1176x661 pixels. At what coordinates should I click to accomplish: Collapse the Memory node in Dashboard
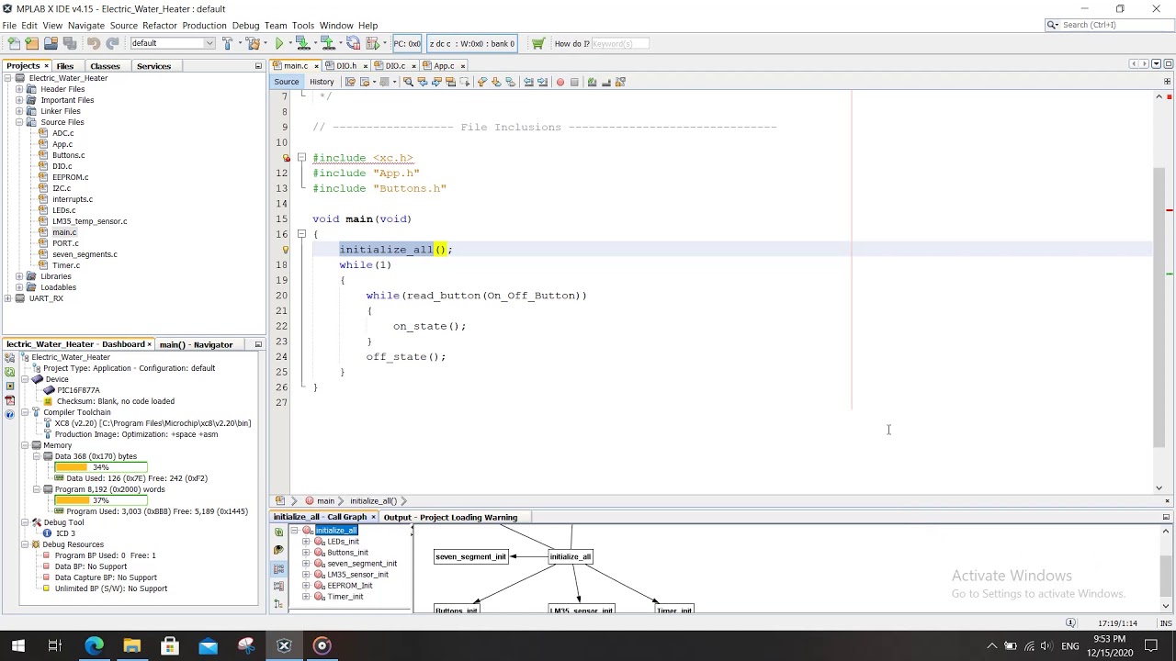click(25, 445)
